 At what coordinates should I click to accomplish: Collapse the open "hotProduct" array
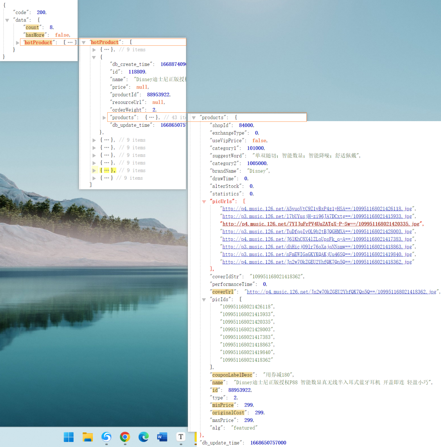pos(84,42)
